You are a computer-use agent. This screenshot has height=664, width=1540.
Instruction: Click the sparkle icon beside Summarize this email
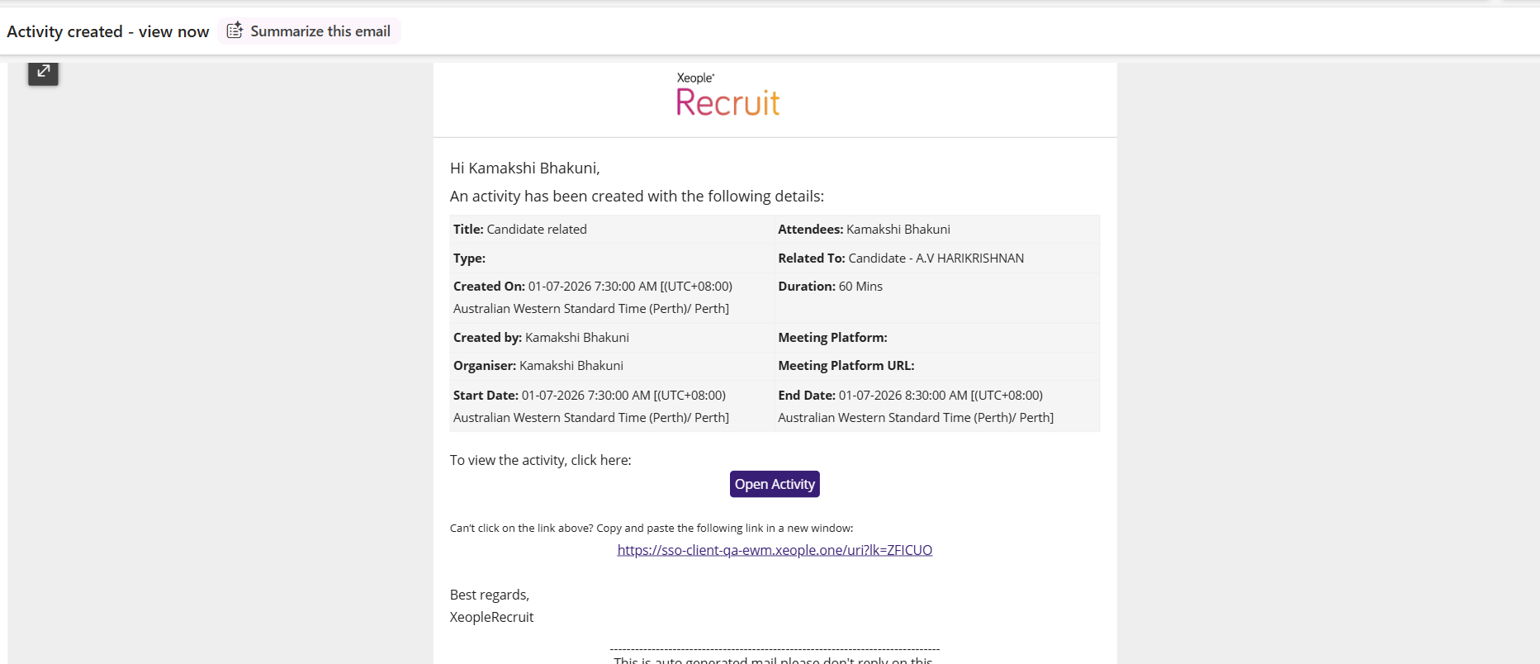(235, 31)
